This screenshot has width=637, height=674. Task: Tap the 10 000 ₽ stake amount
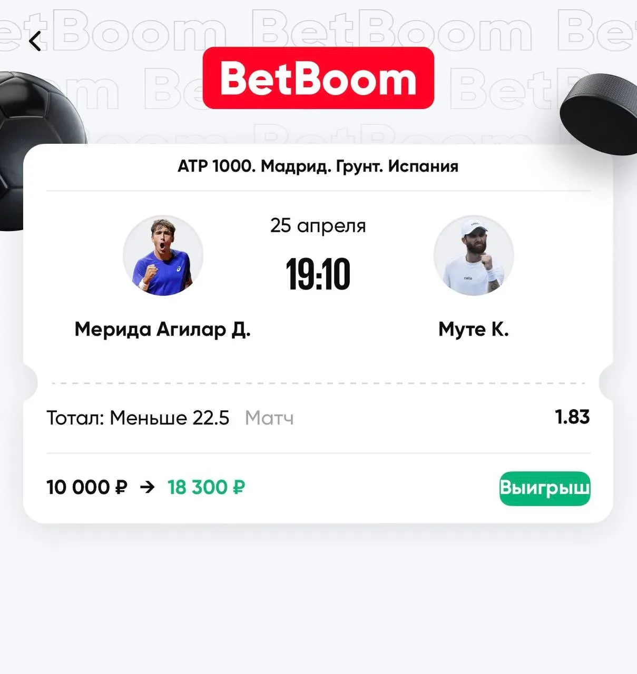[87, 487]
